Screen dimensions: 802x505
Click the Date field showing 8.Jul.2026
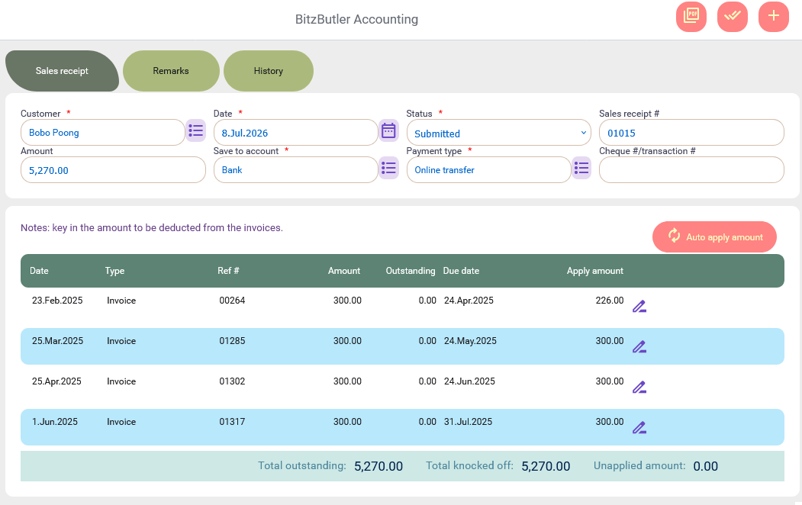pyautogui.click(x=295, y=133)
